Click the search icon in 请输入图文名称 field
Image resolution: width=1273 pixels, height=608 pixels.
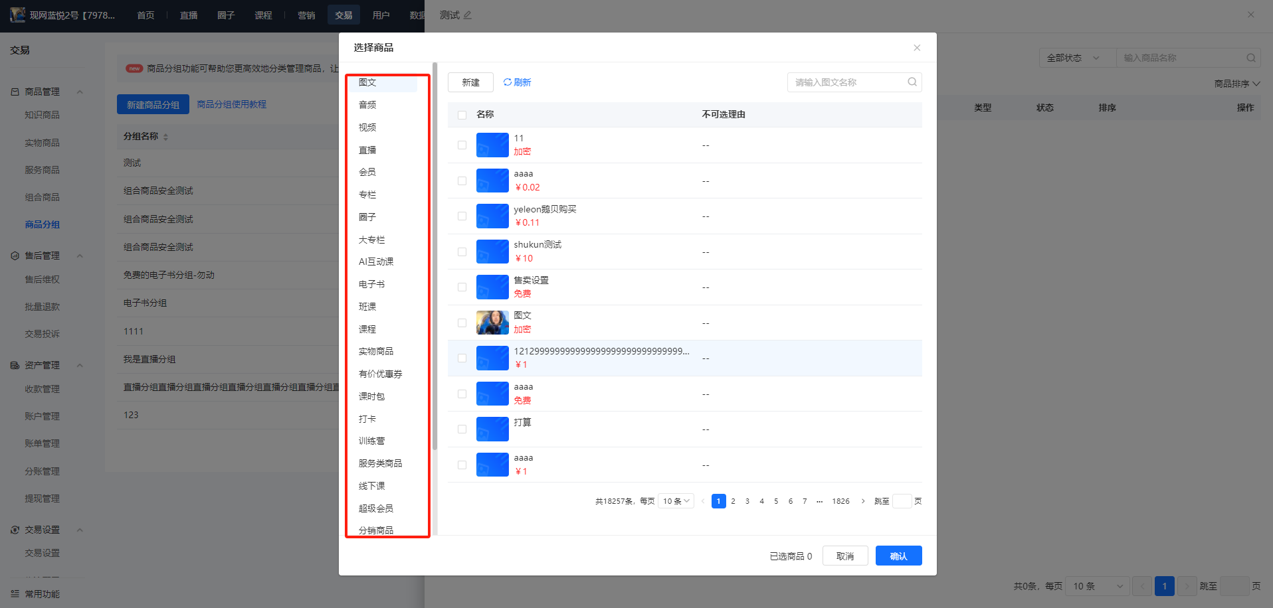[x=912, y=82]
